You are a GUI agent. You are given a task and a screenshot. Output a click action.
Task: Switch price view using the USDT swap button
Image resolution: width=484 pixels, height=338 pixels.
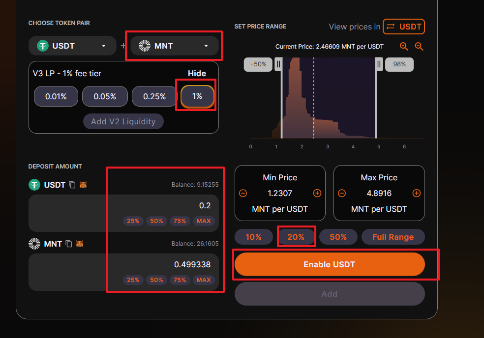pyautogui.click(x=404, y=27)
